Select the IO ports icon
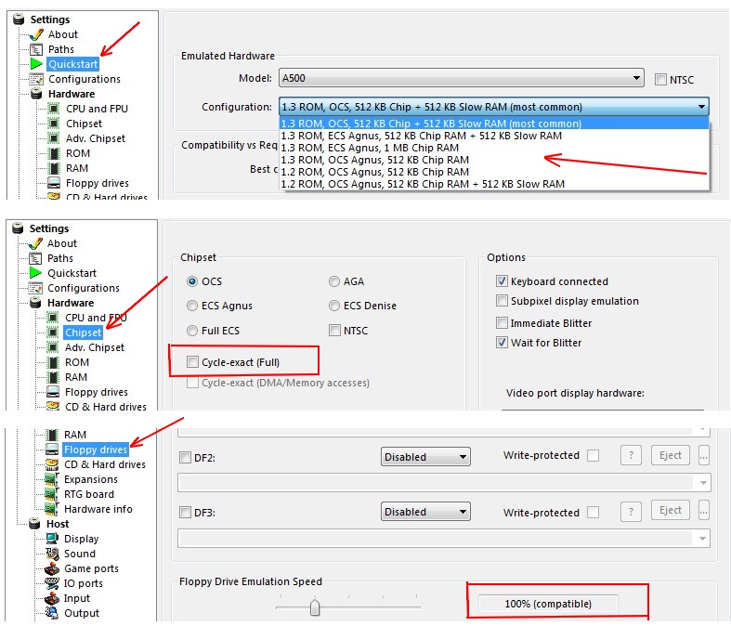The image size is (731, 626). [53, 583]
